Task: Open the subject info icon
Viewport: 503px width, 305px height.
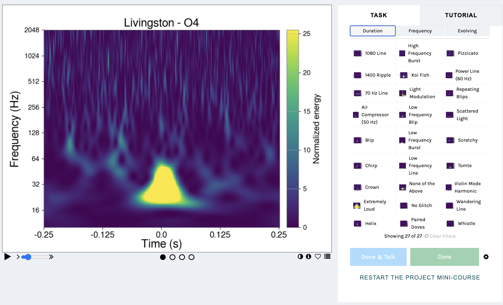Action: (309, 256)
